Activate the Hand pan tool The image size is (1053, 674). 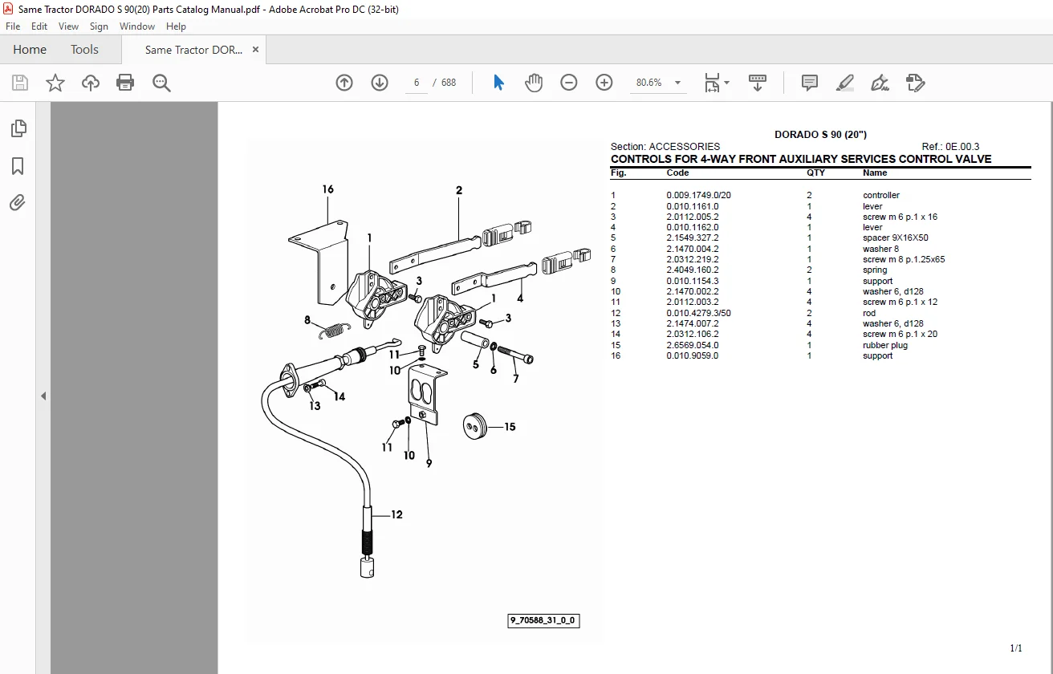(x=534, y=83)
